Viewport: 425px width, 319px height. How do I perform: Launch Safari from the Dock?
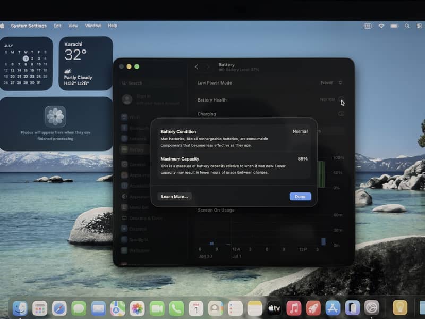pyautogui.click(x=59, y=308)
